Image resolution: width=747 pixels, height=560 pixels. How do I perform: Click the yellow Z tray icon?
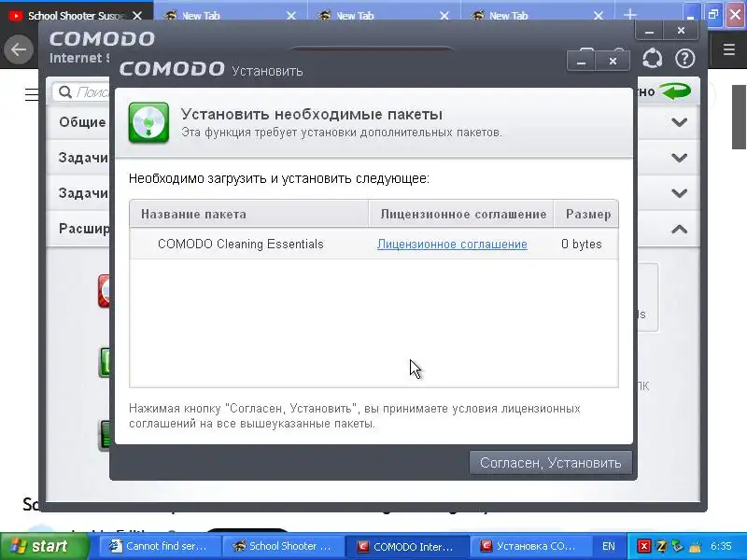(x=661, y=546)
